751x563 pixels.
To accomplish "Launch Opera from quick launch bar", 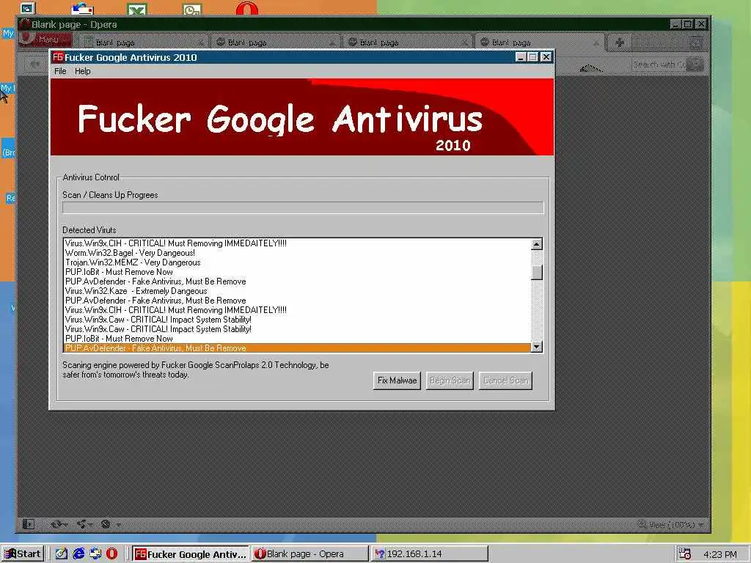I will click(x=111, y=554).
